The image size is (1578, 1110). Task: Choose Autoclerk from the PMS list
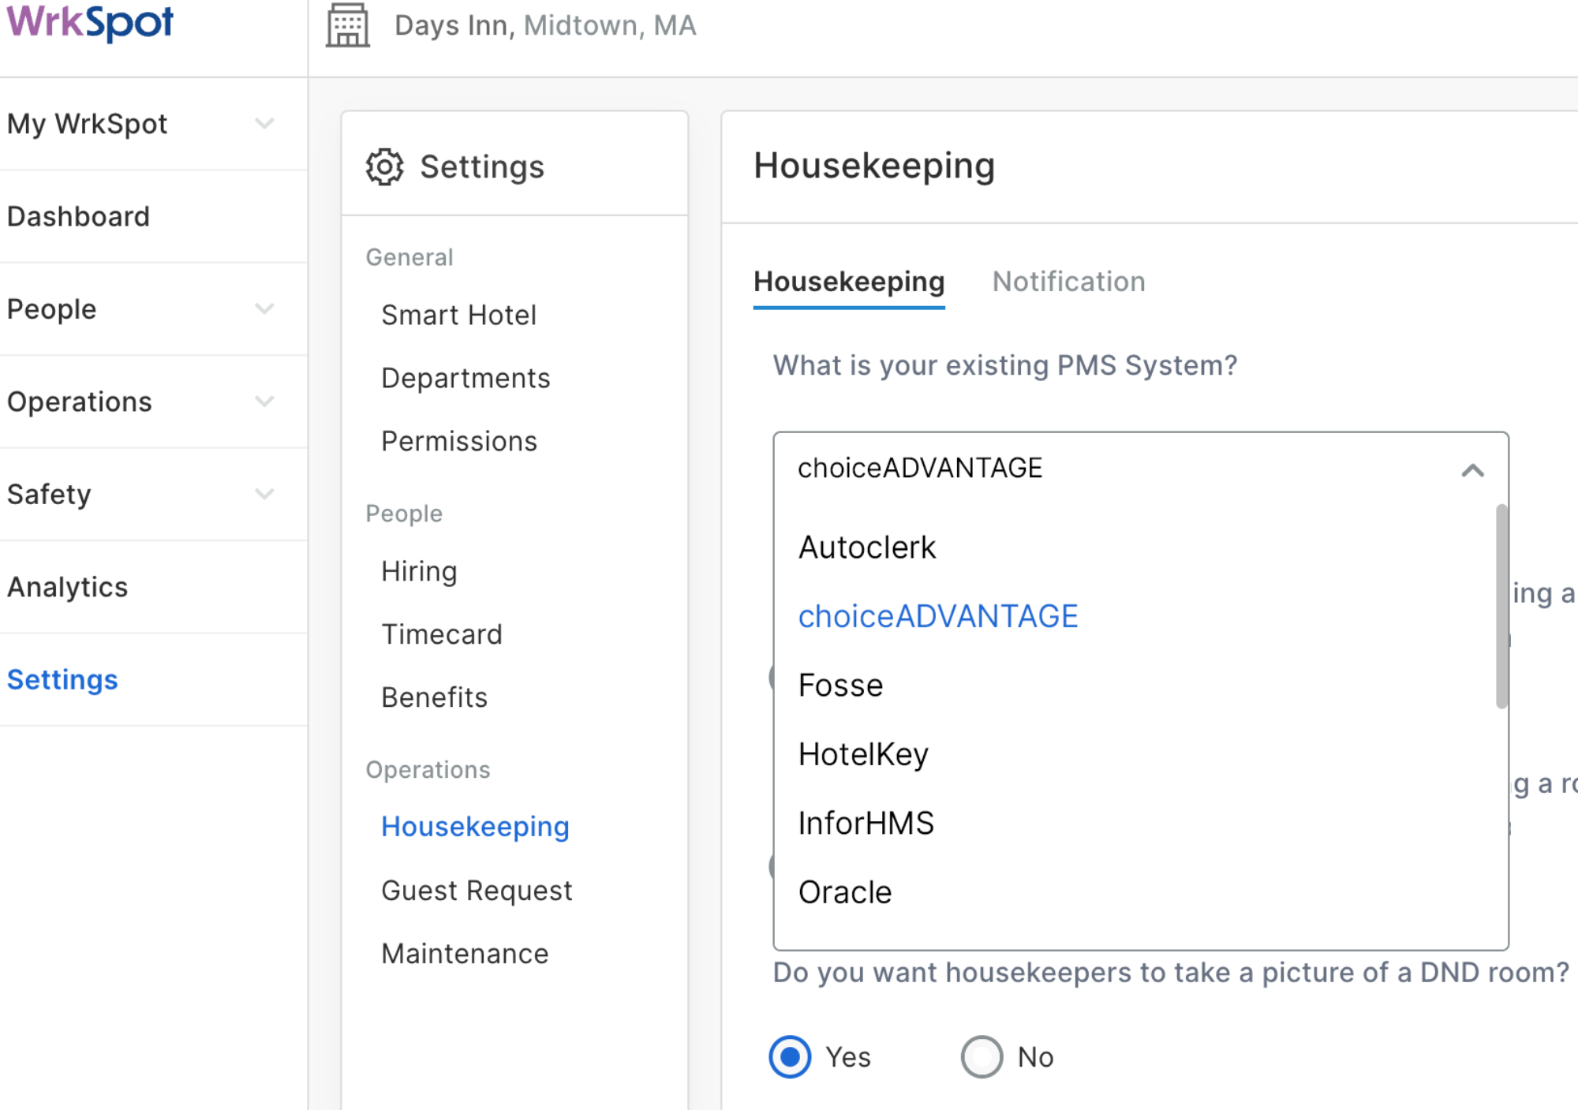866,548
